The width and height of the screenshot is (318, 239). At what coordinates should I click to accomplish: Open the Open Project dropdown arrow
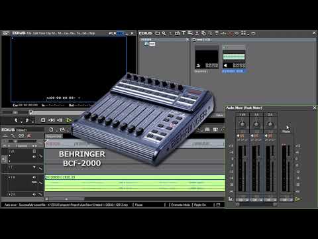[x=68, y=131]
